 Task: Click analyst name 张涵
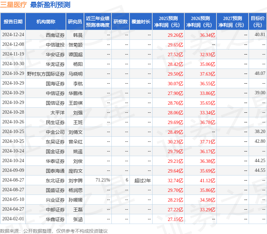[x=78, y=220]
